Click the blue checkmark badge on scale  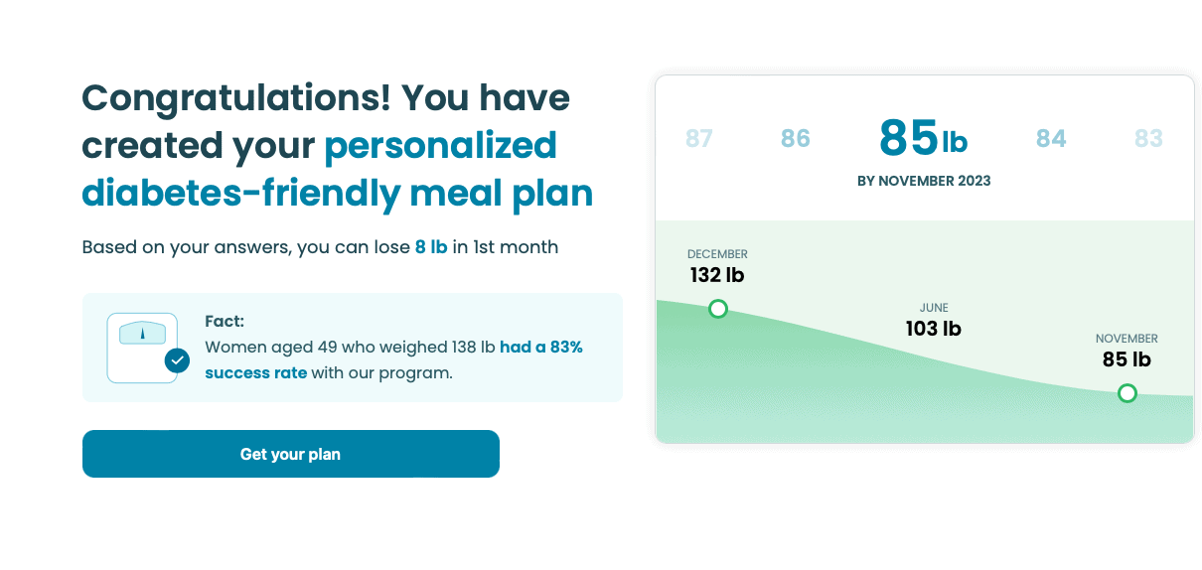(177, 360)
